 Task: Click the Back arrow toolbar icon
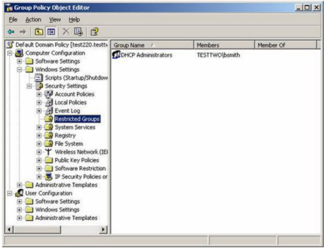[x=11, y=32]
